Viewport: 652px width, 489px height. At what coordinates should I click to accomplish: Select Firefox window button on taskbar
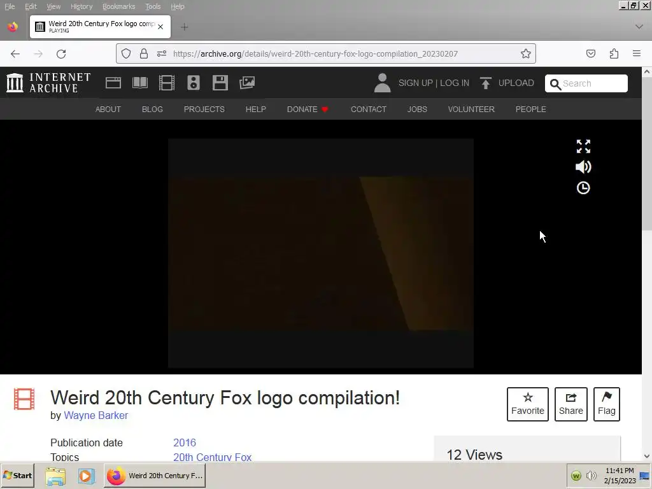[x=154, y=475]
